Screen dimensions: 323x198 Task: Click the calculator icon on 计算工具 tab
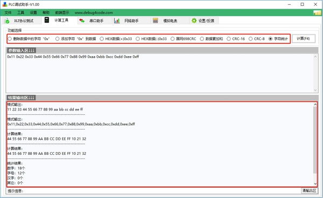coord(47,20)
